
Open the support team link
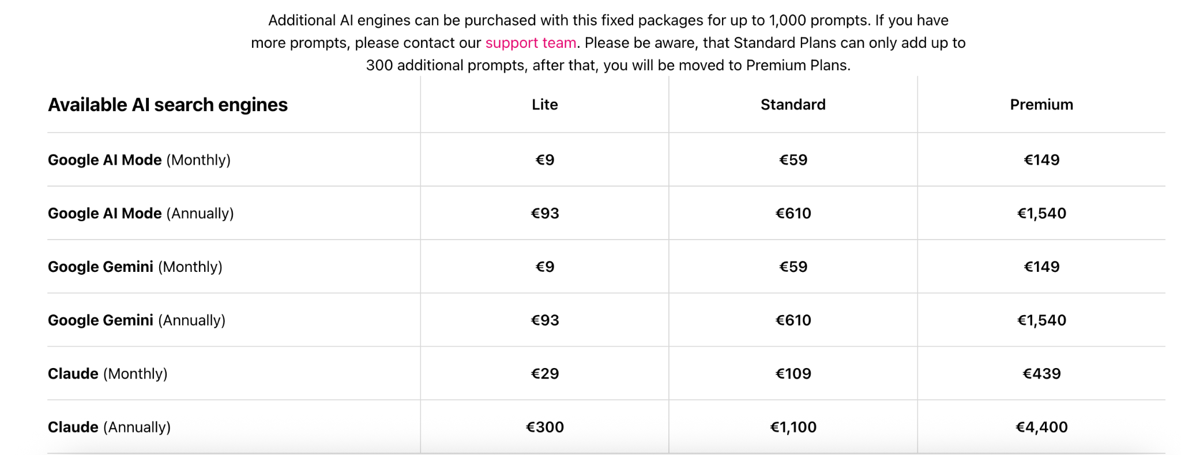click(x=531, y=43)
